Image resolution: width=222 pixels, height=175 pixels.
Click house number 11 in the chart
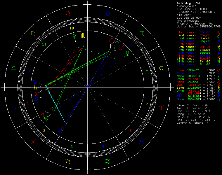coord(44,44)
